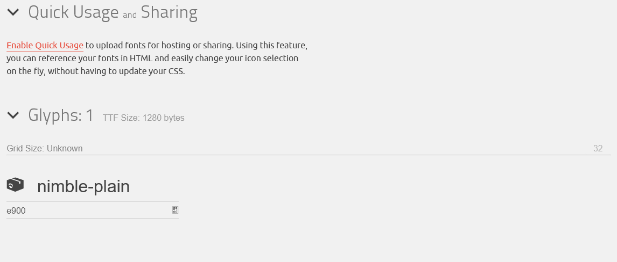Collapse the Glyphs section chevron

(13, 115)
